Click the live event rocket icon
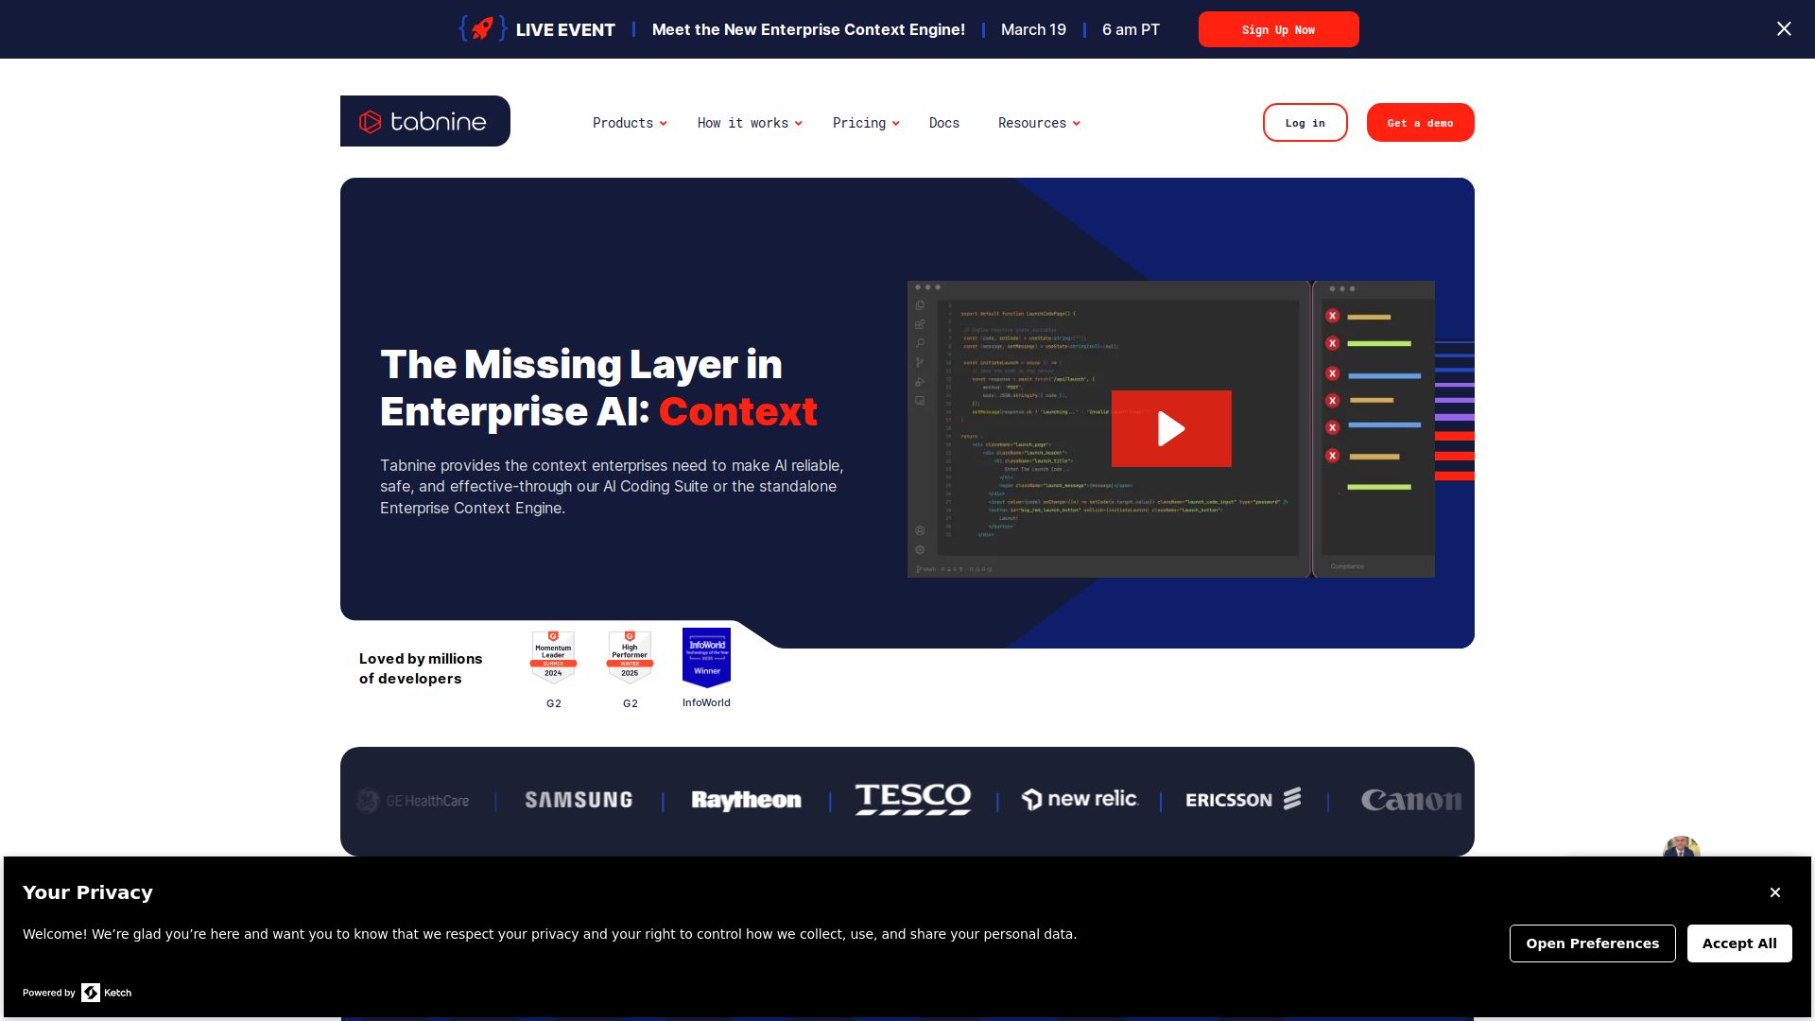The image size is (1815, 1021). [483, 29]
